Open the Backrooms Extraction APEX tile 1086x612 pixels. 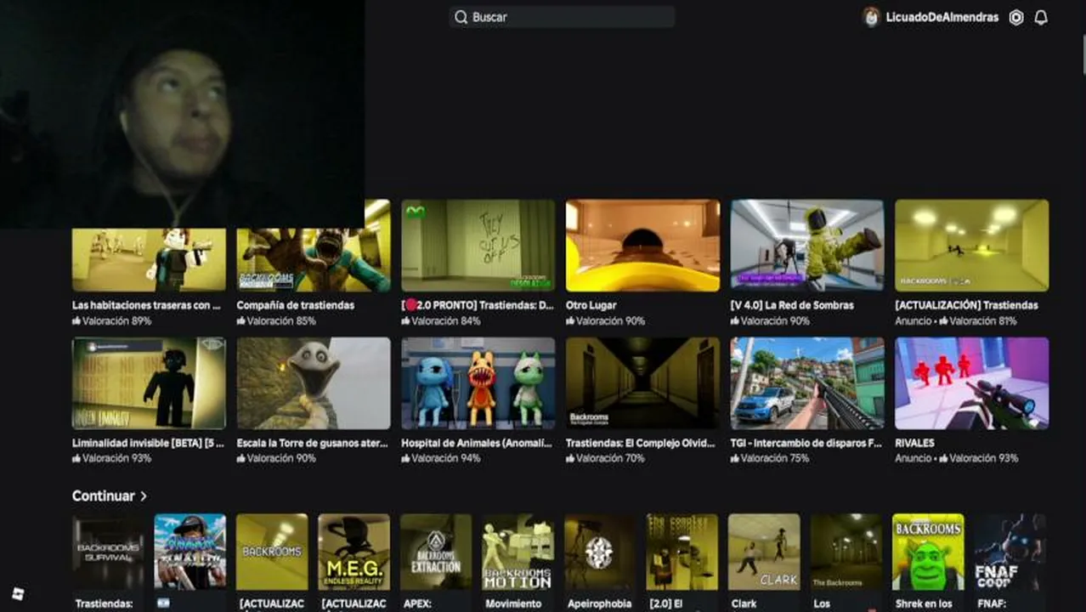pyautogui.click(x=436, y=552)
